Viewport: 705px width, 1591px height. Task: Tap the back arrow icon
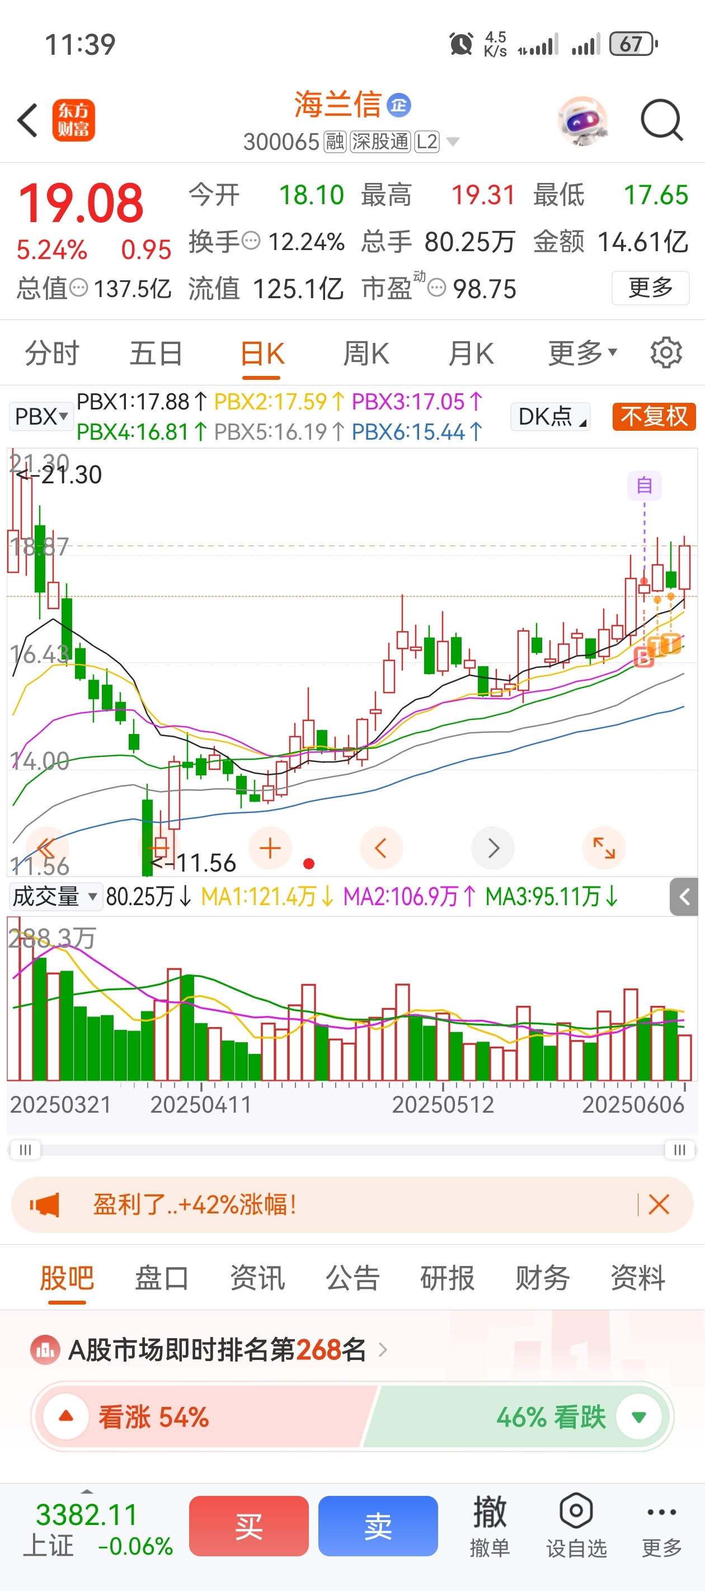(28, 120)
